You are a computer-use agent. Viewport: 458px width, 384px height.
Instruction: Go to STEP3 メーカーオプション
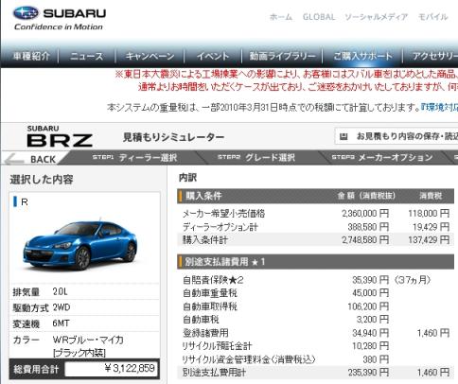(381, 157)
